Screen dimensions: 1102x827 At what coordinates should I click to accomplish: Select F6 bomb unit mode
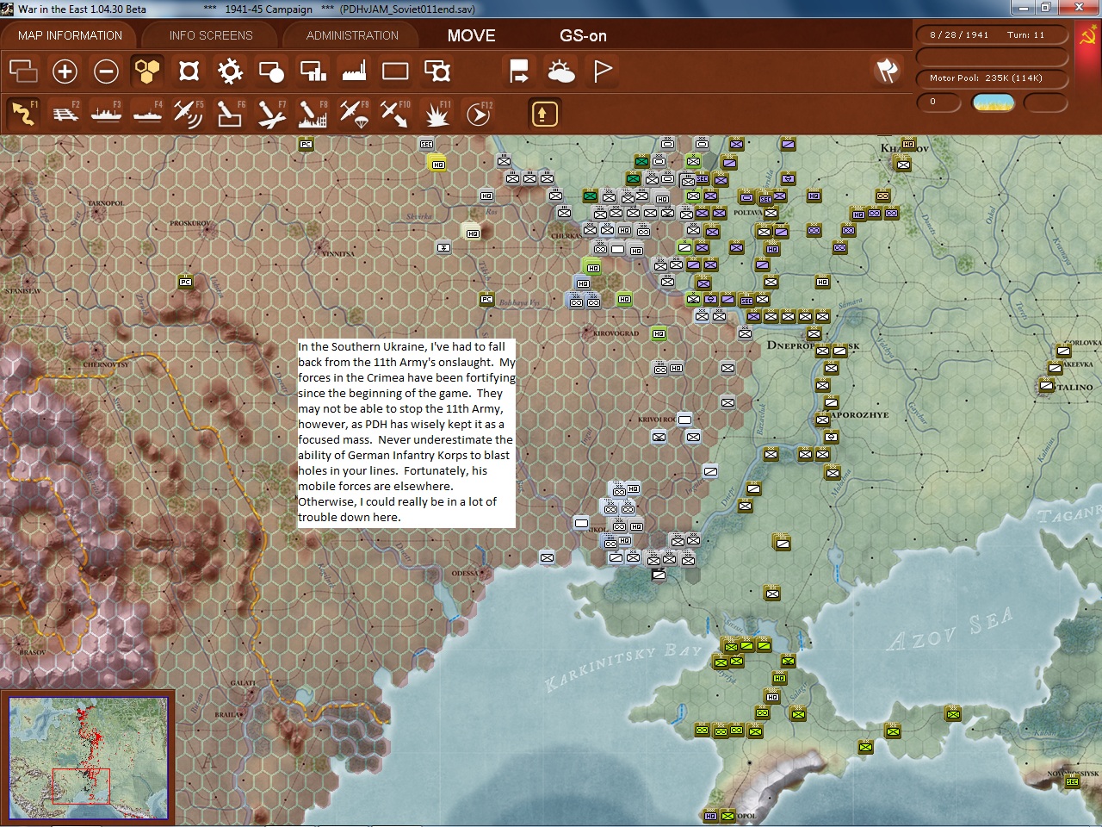coord(230,113)
